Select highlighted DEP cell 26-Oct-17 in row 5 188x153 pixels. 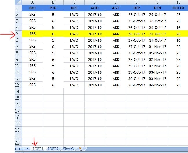(x=136, y=34)
